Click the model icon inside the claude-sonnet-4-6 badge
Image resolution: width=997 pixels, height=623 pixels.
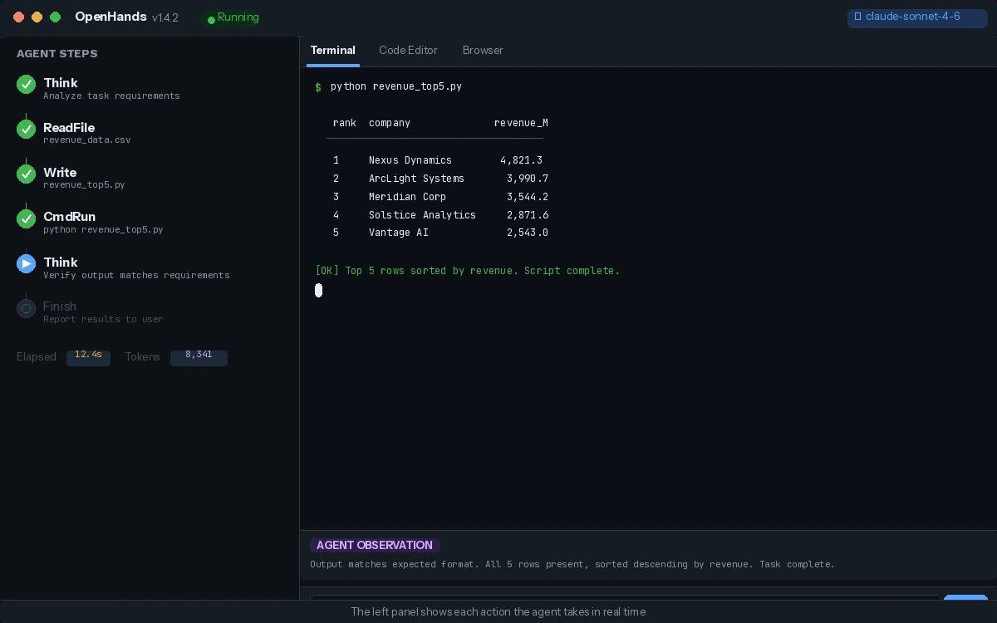(858, 17)
